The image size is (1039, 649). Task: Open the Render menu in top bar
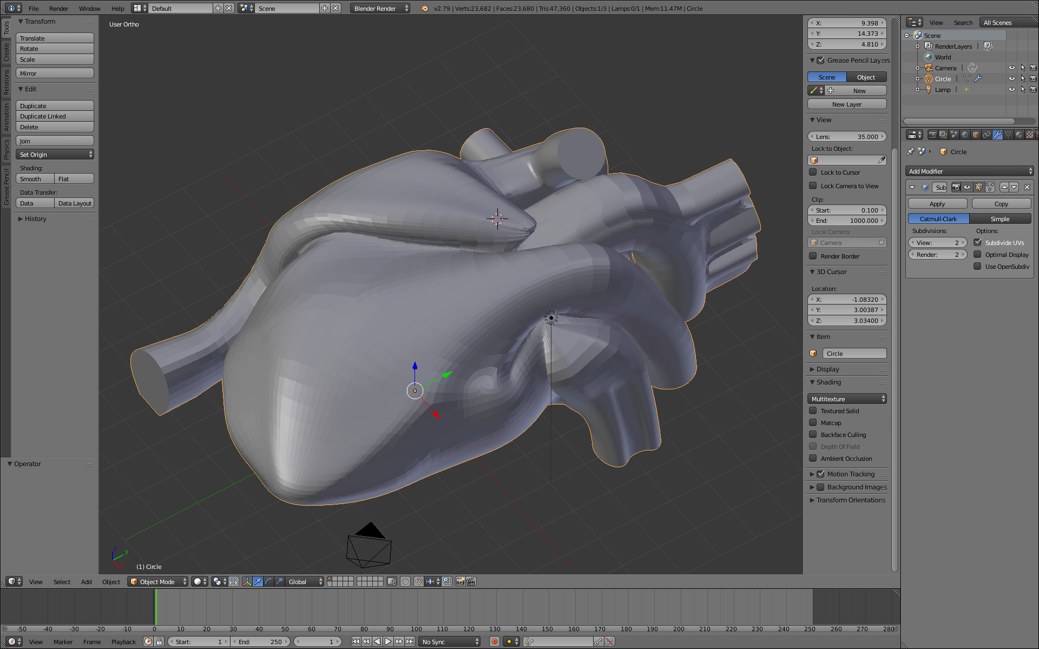(59, 8)
